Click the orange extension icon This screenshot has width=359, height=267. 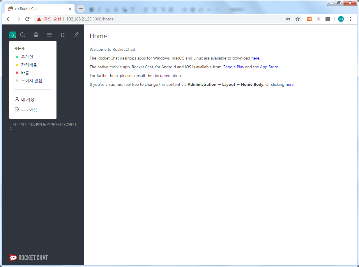click(309, 19)
